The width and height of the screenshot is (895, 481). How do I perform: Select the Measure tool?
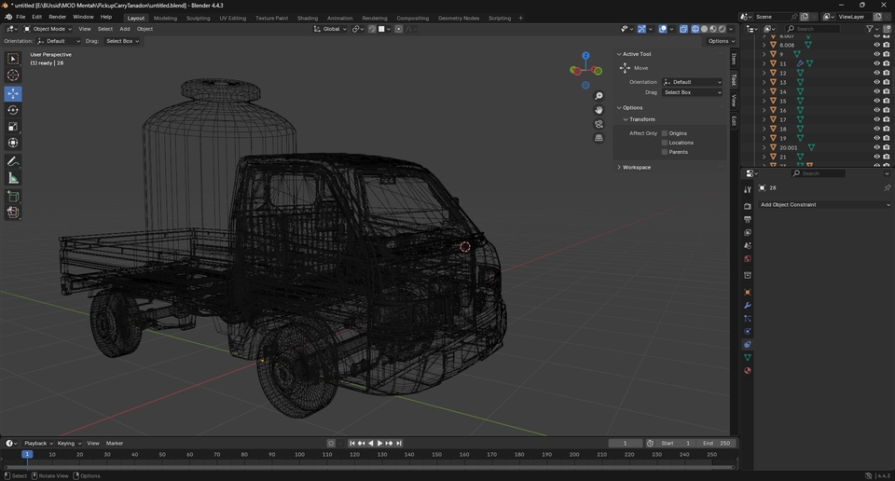pos(13,178)
